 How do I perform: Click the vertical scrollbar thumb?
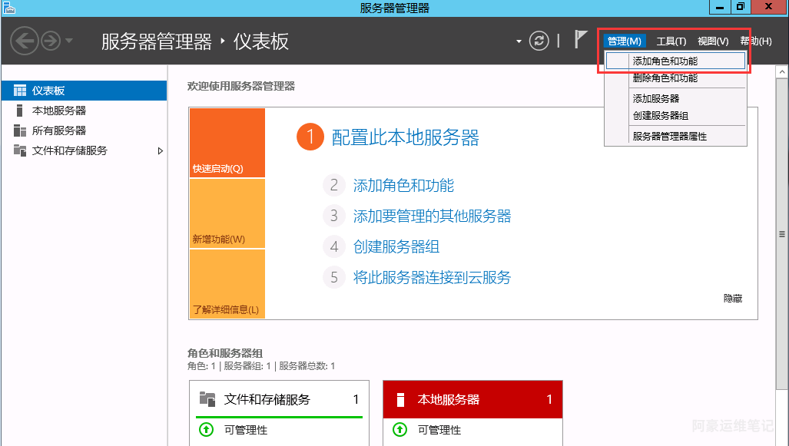(782, 234)
